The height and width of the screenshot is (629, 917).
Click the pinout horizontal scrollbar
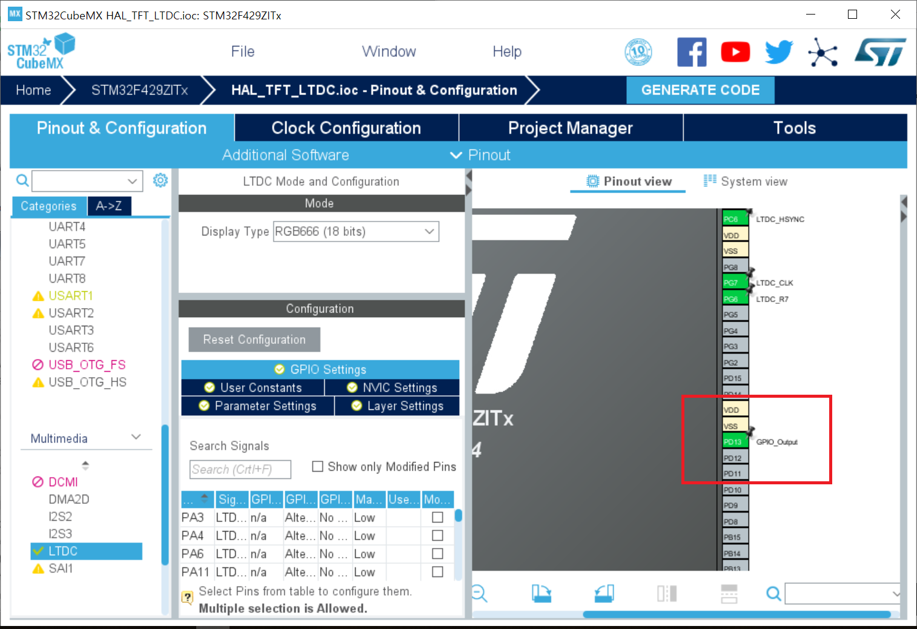click(737, 614)
